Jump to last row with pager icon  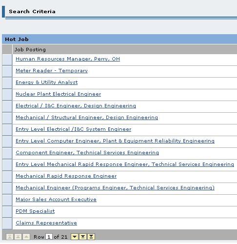(91, 237)
